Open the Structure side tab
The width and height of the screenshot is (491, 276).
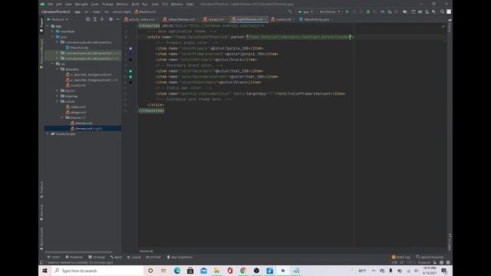(x=41, y=189)
